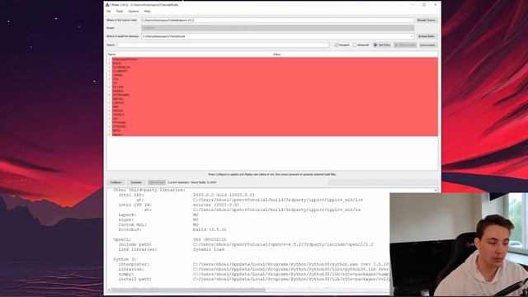Viewport: 528px width, 297px height.
Task: Expand the WITH group arrow
Action: [110, 130]
